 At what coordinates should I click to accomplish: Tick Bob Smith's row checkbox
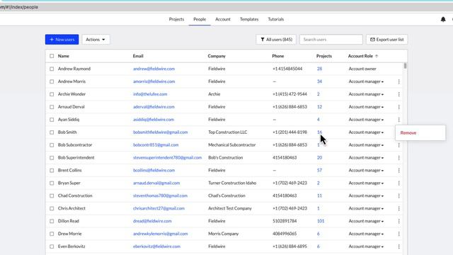tap(52, 132)
